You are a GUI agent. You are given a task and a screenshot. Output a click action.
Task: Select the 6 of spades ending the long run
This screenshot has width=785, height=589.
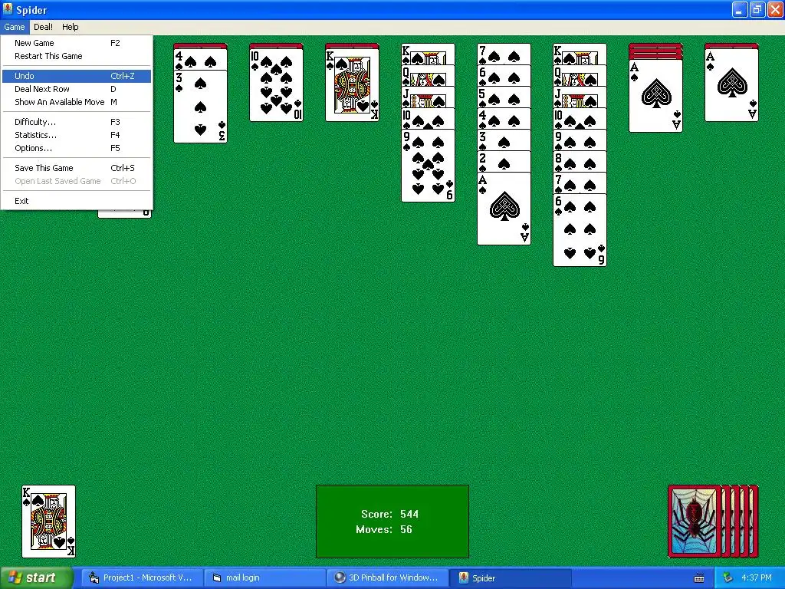(x=580, y=230)
